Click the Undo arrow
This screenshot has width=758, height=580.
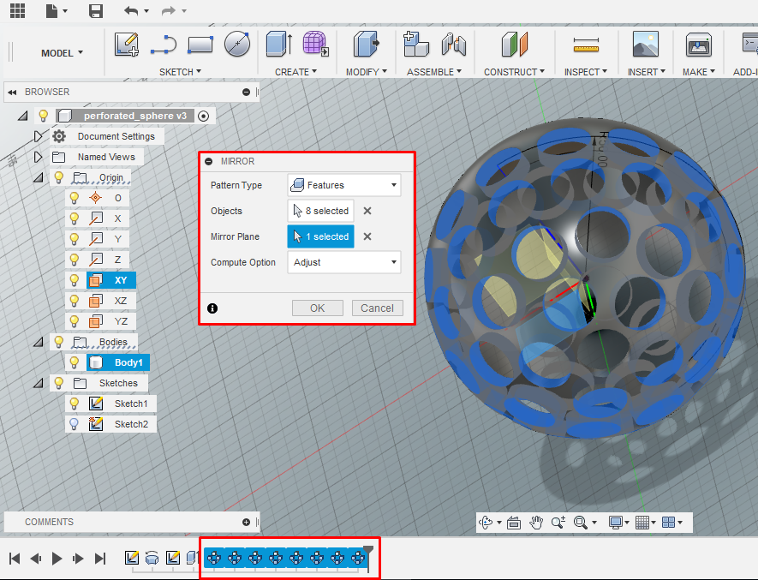pos(131,10)
